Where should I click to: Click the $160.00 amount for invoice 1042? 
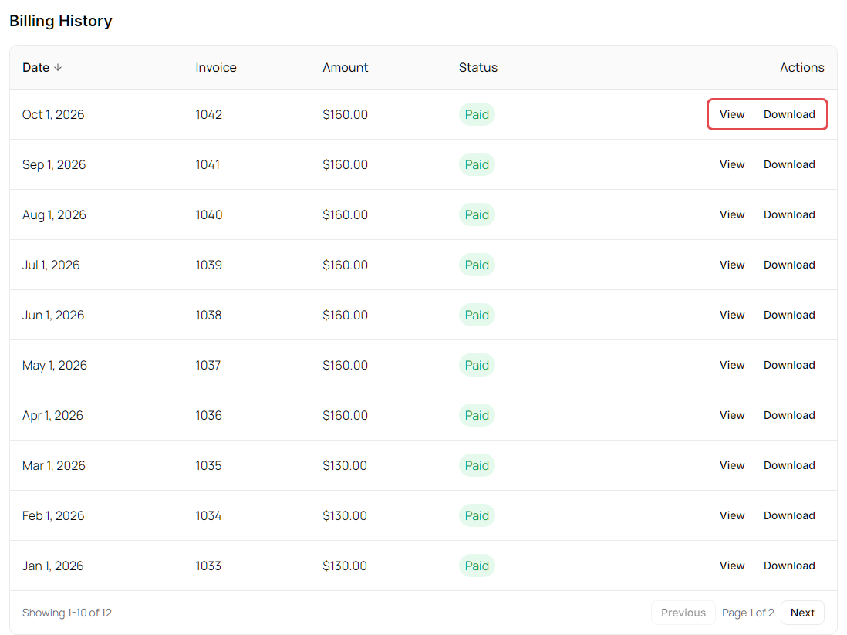[345, 114]
